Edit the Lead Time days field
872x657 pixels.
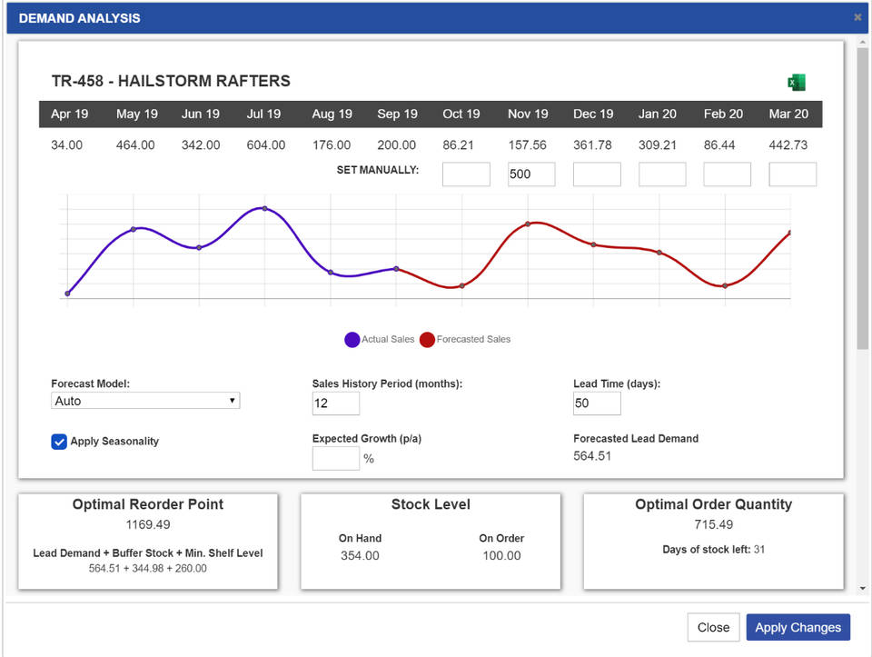click(597, 403)
